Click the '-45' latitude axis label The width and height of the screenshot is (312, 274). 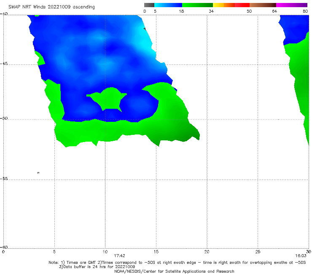tap(4, 64)
